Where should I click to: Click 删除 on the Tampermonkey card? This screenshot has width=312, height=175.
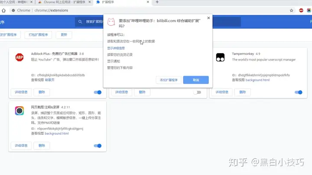tap(242, 92)
